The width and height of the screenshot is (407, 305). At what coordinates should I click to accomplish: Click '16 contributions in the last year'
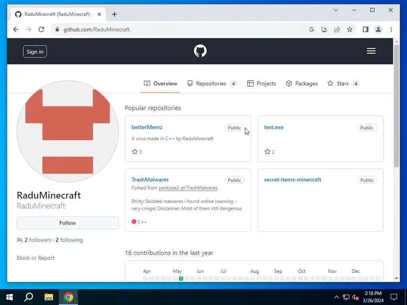click(x=169, y=253)
